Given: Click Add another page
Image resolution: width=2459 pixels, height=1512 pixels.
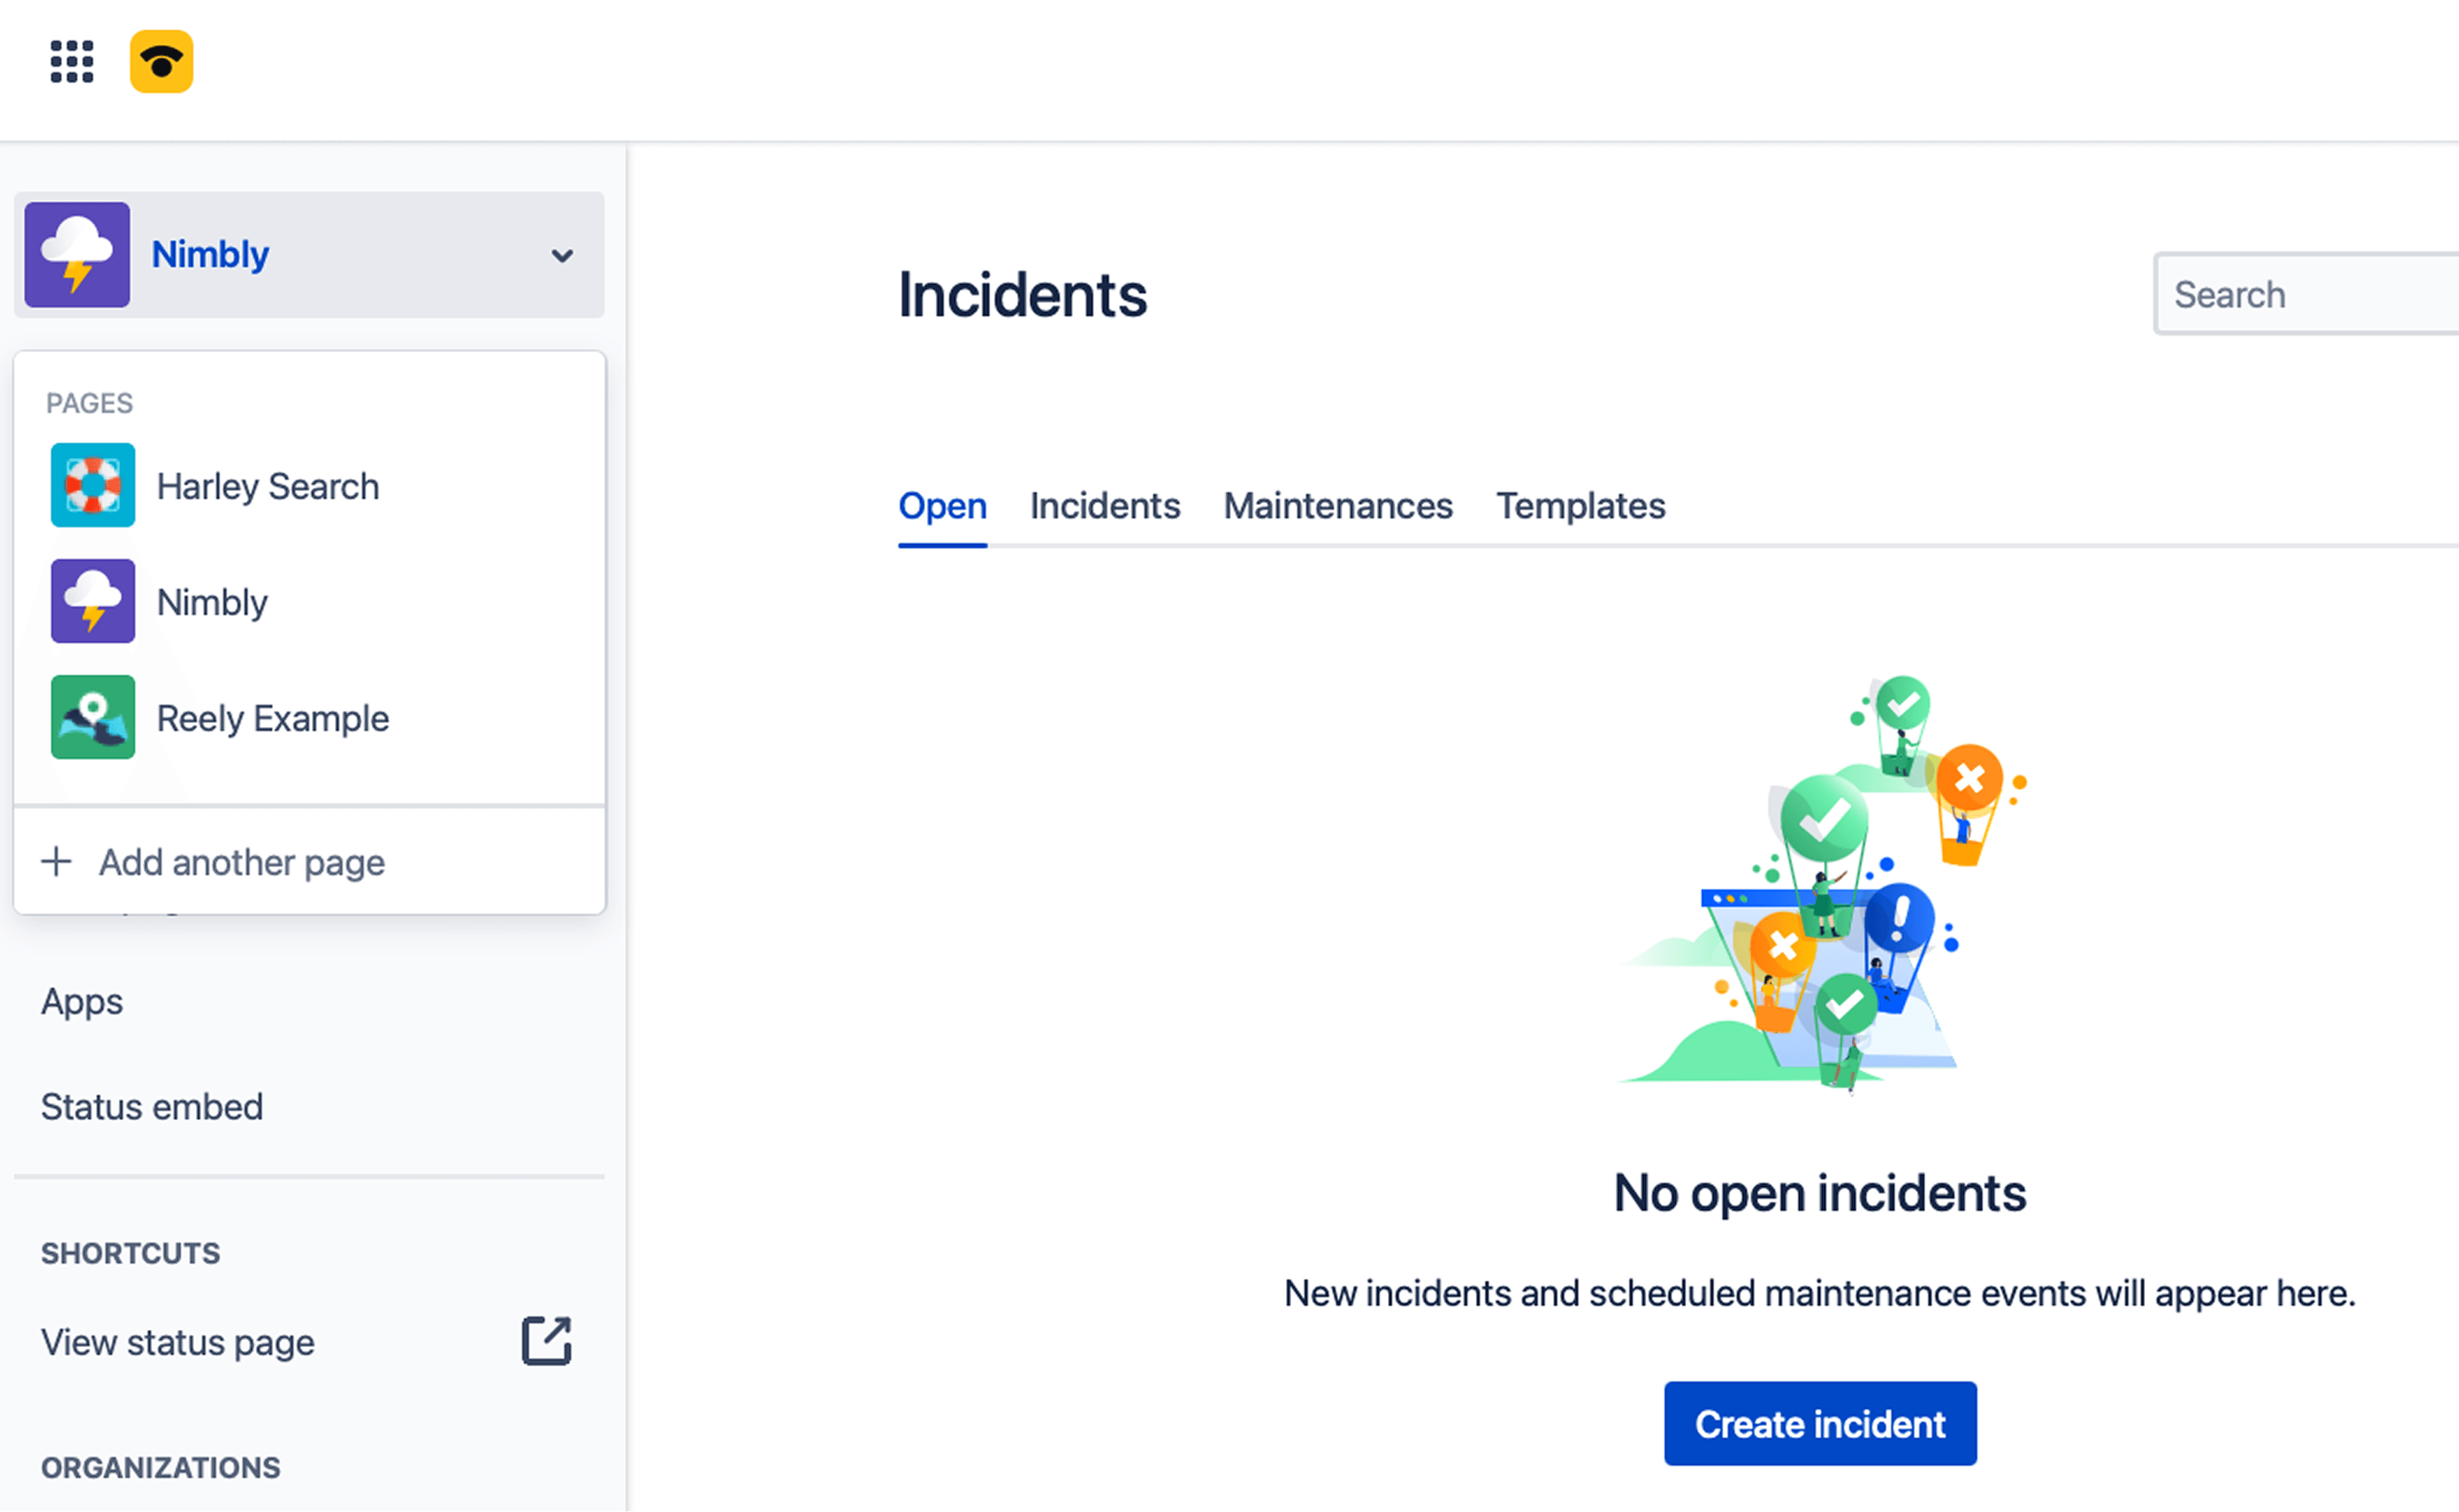Looking at the screenshot, I should (x=241, y=861).
